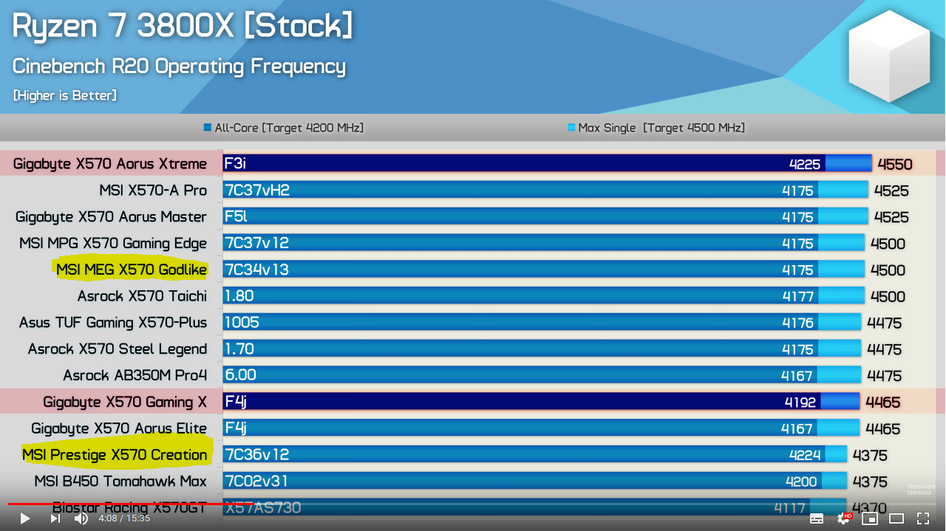Click the all-core value '4225'
The width and height of the screenshot is (946, 531).
pos(805,164)
